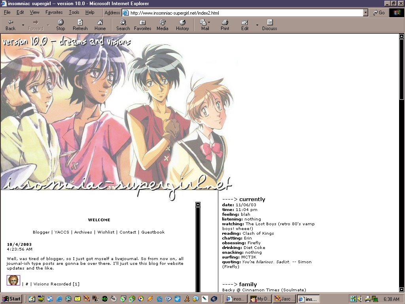Open the Contact link

pyautogui.click(x=128, y=232)
